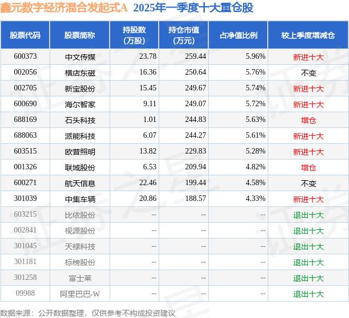Click stock name 比依股份
This screenshot has height=318, width=349.
80,215
